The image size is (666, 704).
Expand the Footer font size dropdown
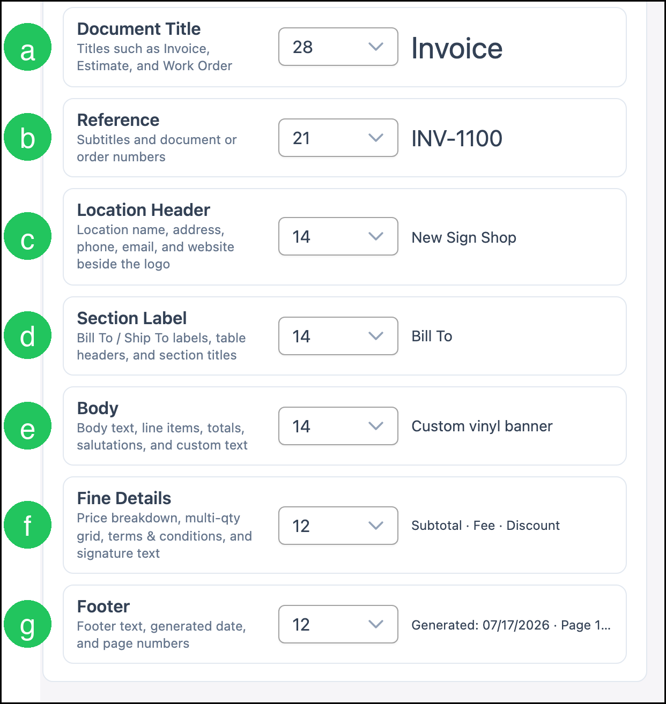338,624
